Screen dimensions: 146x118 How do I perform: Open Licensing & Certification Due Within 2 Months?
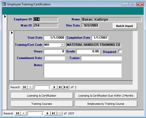tap(106, 96)
